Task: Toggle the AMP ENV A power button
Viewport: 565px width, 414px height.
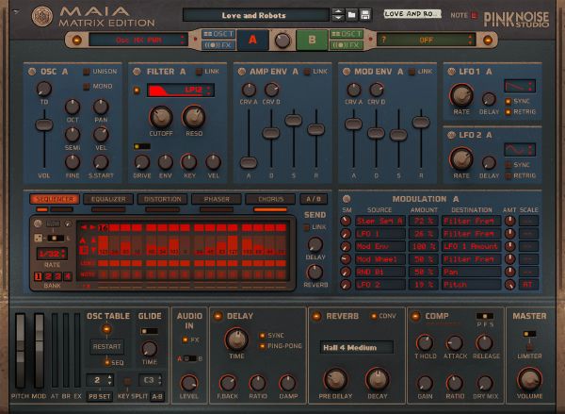Action: click(x=242, y=72)
